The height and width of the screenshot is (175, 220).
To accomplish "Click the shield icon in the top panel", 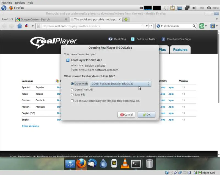I will coord(166,8).
